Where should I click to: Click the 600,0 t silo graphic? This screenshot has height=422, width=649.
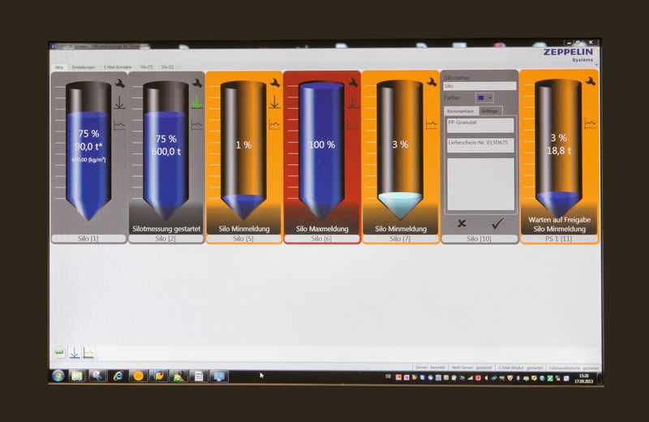[x=166, y=150]
